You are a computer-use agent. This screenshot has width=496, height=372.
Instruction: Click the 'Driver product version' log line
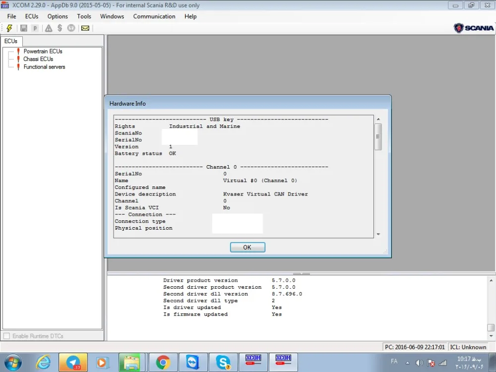click(229, 280)
